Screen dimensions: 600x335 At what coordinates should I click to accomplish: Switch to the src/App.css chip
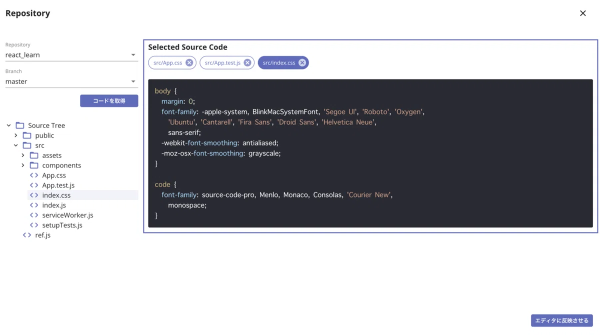coord(168,63)
